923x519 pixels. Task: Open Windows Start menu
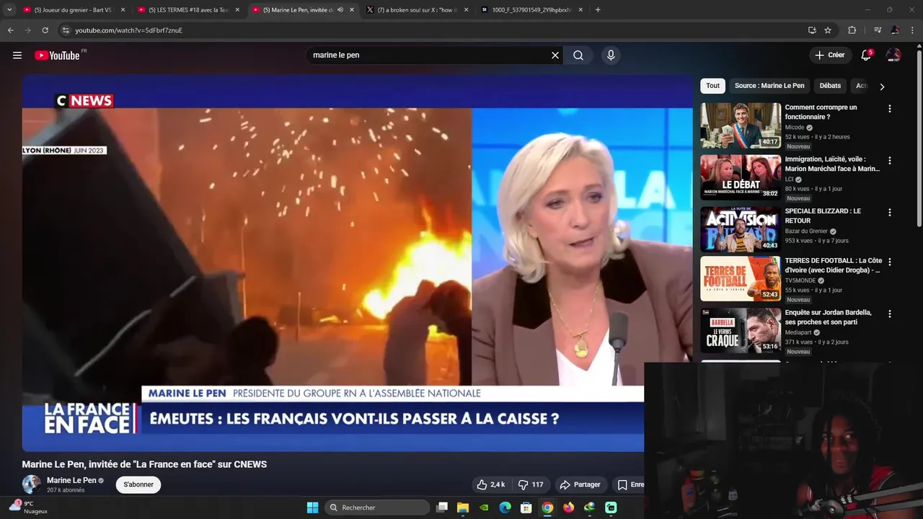(312, 507)
